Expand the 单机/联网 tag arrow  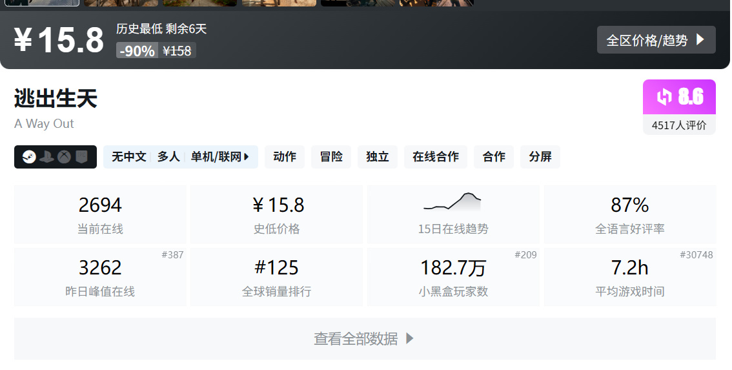click(x=247, y=157)
